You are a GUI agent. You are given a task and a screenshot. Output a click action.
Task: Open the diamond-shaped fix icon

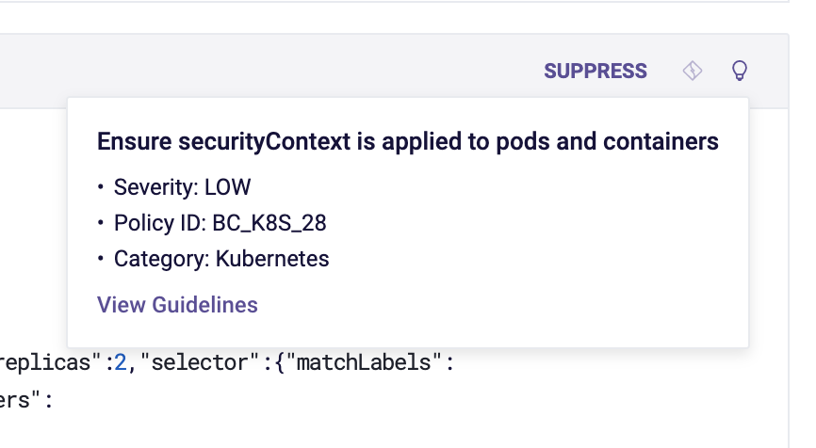pyautogui.click(x=693, y=71)
